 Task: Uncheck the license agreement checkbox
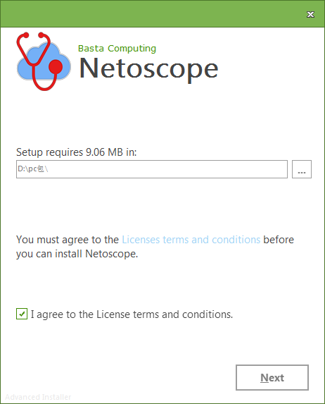(22, 314)
